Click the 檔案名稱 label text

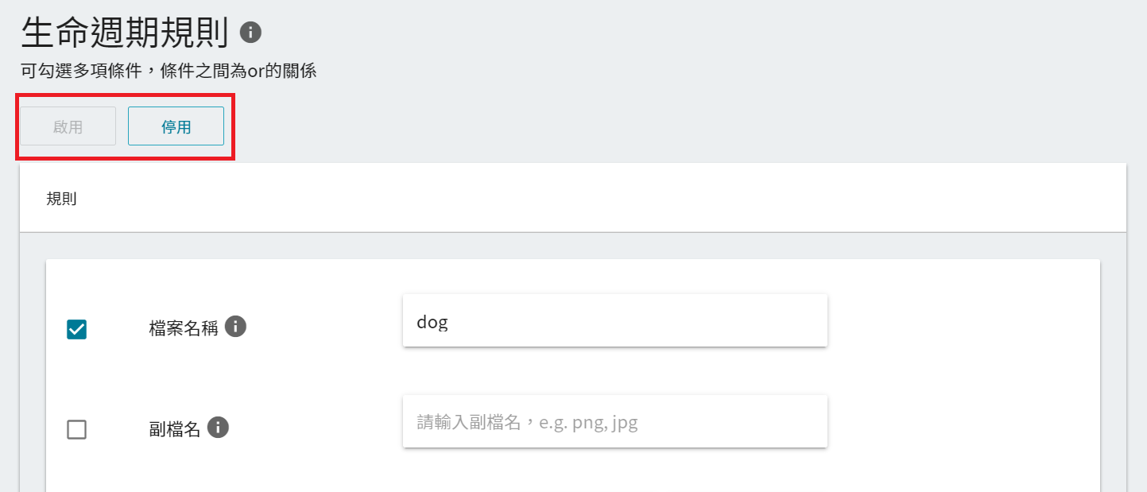point(184,327)
